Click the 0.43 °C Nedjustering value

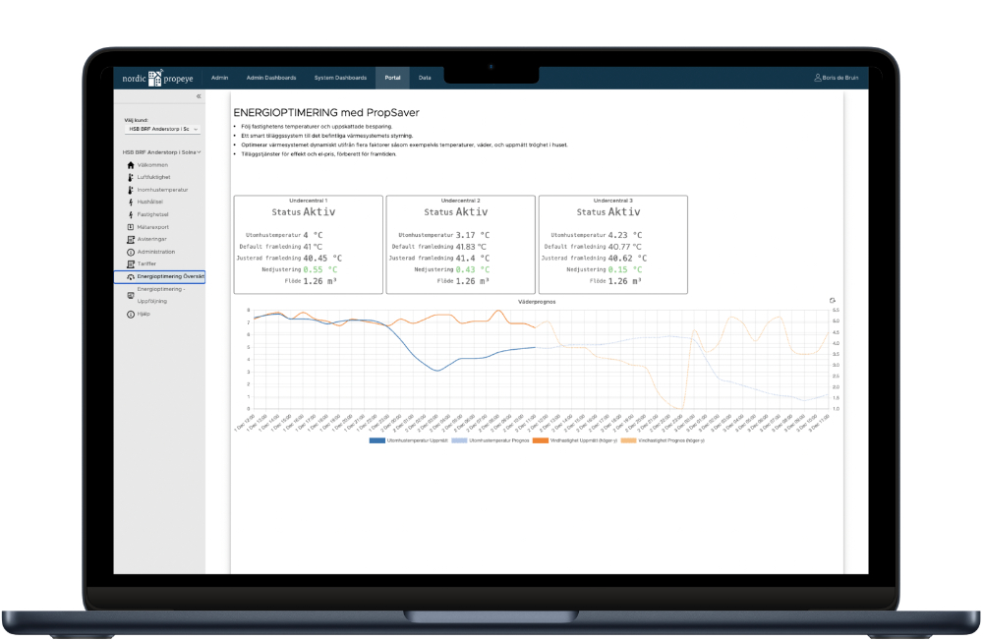point(473,269)
